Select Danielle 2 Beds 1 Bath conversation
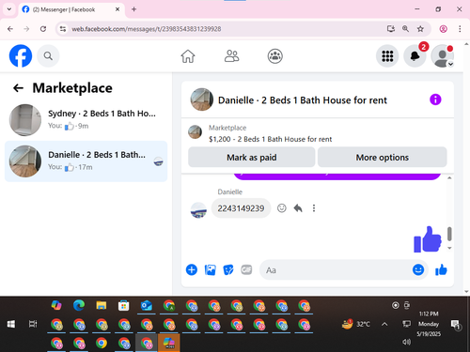This screenshot has height=352, width=470. [86, 161]
